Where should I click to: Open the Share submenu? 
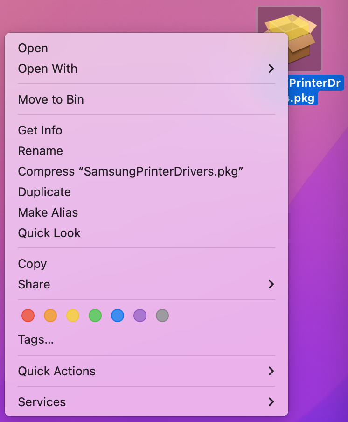[146, 284]
